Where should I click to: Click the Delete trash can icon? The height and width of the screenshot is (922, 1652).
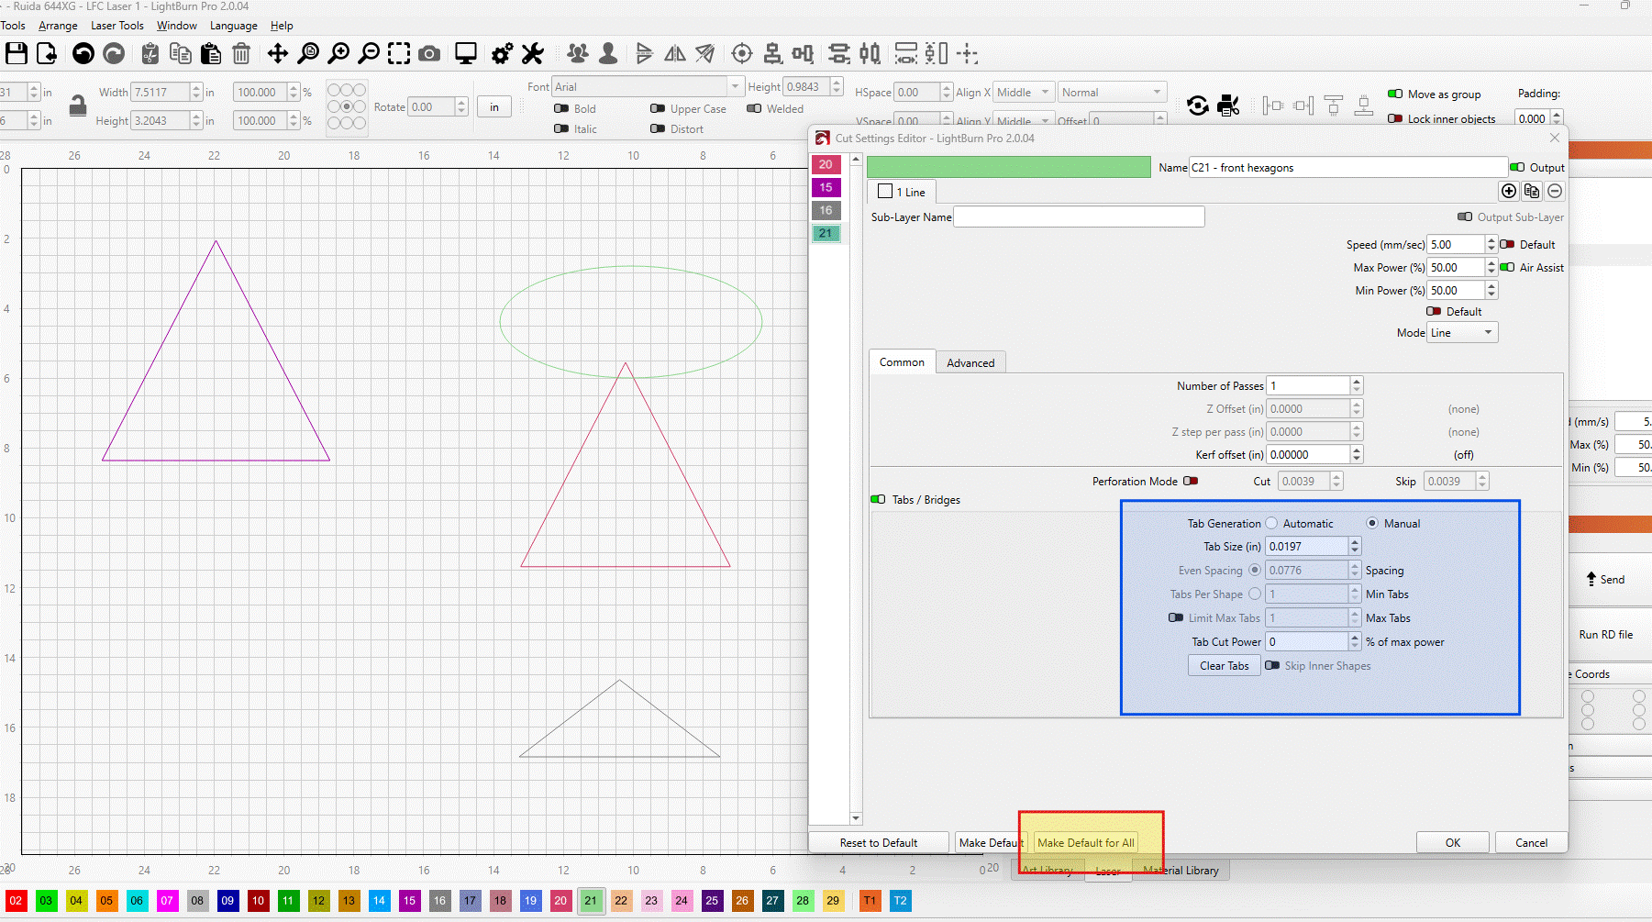pyautogui.click(x=241, y=54)
